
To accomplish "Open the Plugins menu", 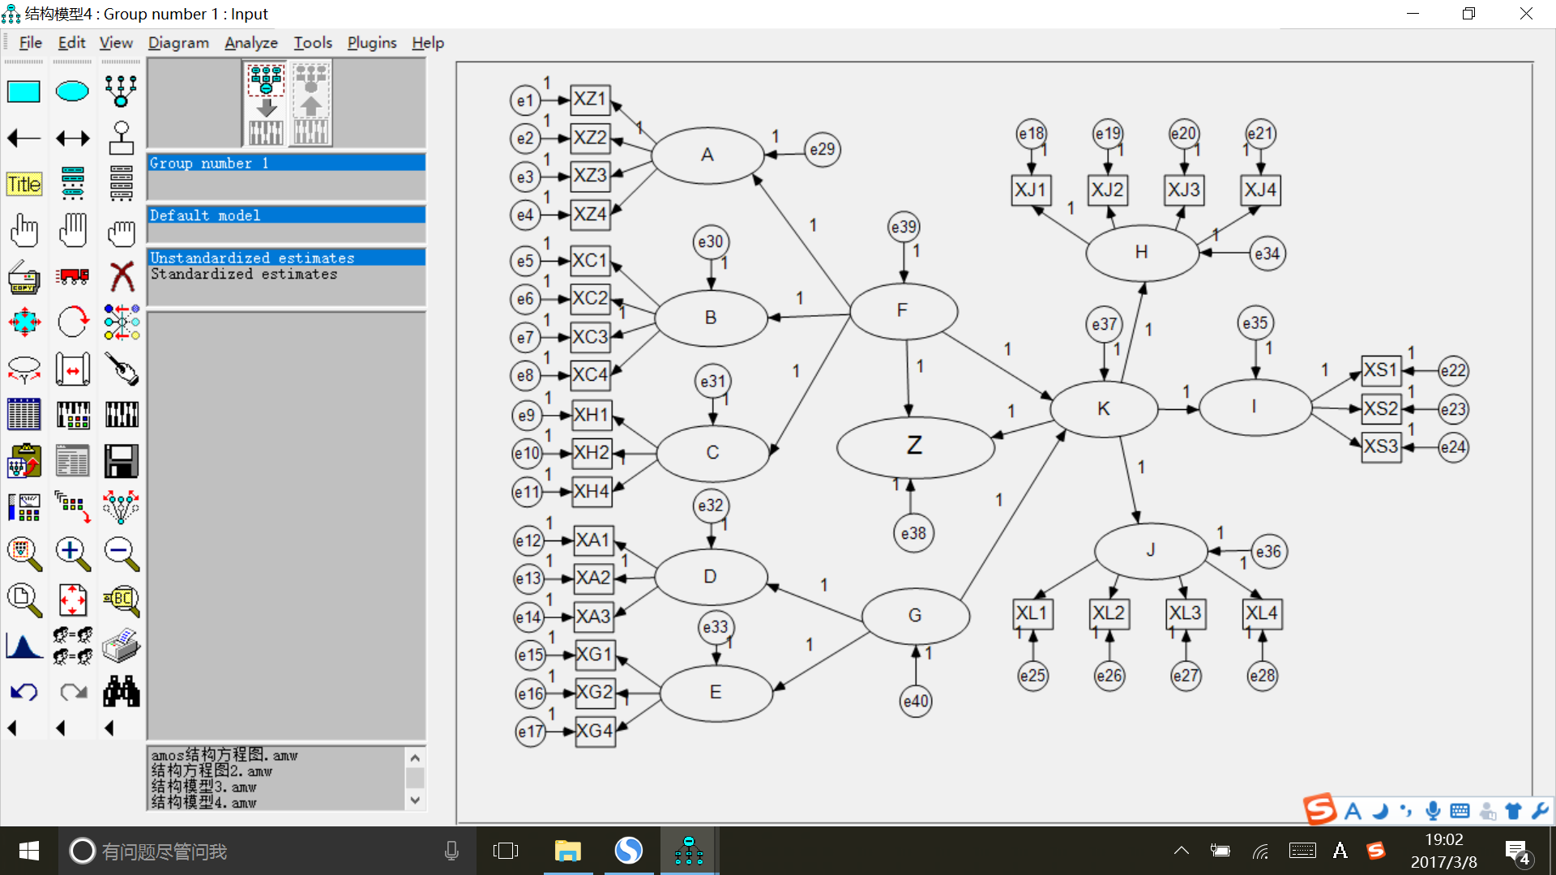I will pyautogui.click(x=372, y=43).
